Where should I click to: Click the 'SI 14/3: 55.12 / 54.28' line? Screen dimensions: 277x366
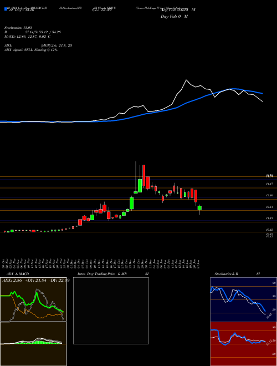click(43, 32)
